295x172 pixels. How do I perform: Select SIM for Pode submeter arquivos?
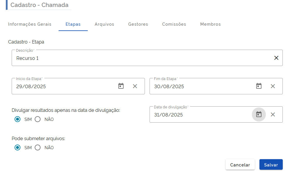tap(17, 147)
